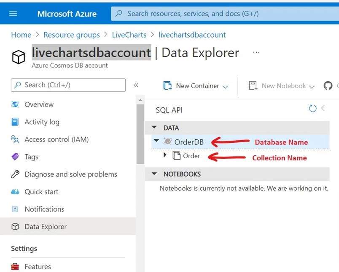Open Tags section
Screen dimensions: 339x272
point(31,157)
